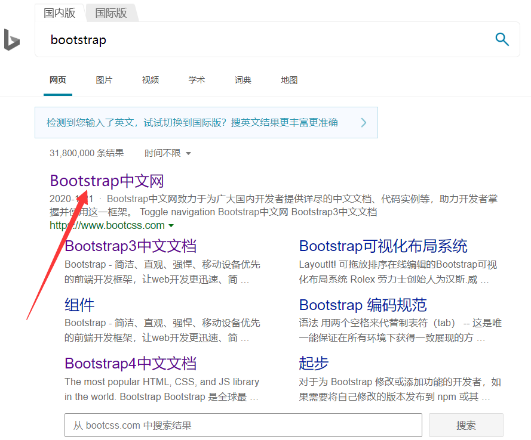Click the 从 bootcss.com 中搜索结果 input field
Viewport: 531px width, 440px height.
(x=243, y=425)
